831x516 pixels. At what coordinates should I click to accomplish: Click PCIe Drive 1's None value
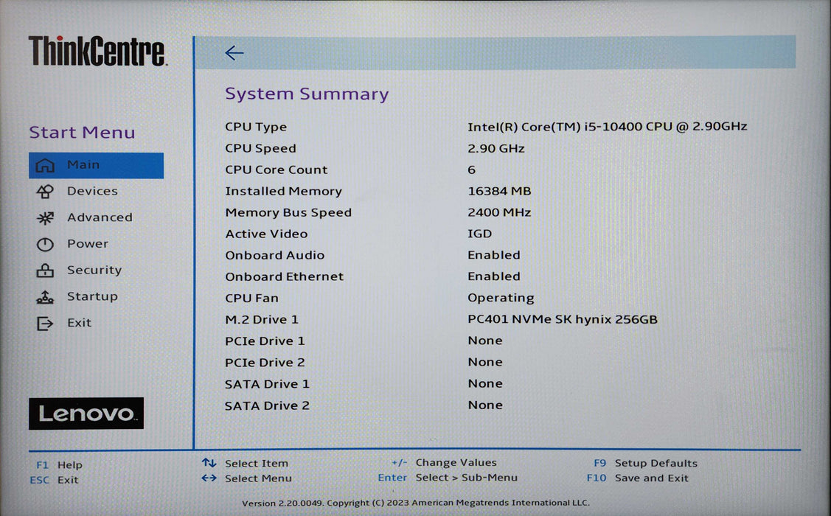(x=485, y=341)
